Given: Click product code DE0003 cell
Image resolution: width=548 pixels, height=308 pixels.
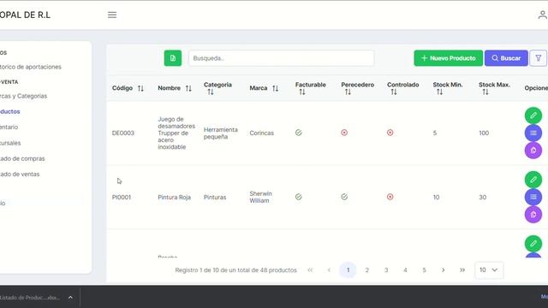Looking at the screenshot, I should click(123, 133).
